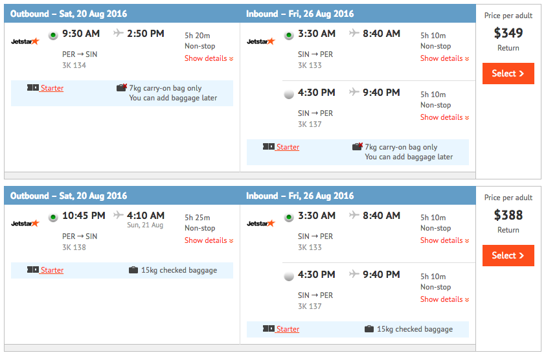Click the no-baggage icon beside 3K 134 fare
This screenshot has height=355, width=546.
(122, 87)
